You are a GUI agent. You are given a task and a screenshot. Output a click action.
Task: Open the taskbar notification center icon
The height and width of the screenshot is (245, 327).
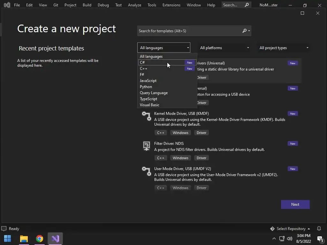tap(320, 239)
